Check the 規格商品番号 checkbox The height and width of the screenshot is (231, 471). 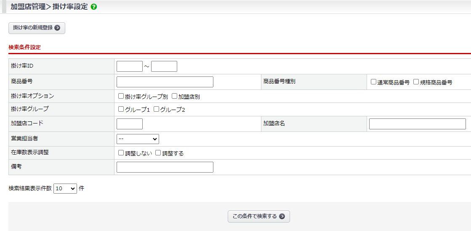coord(416,82)
